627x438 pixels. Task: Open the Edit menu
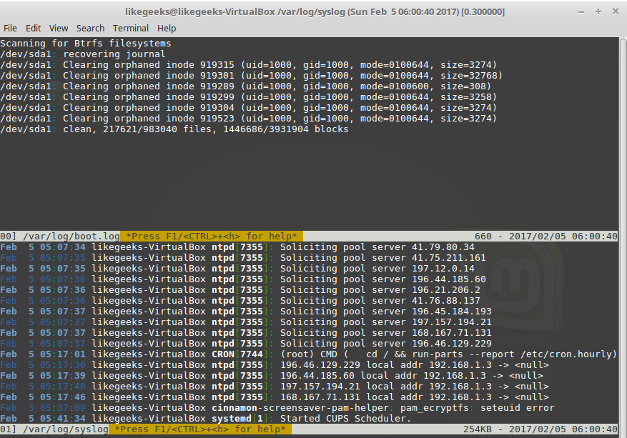click(x=33, y=29)
